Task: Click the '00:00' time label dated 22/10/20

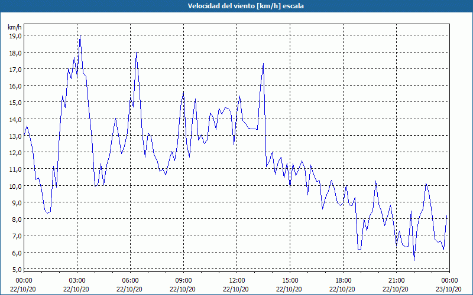Action: click(24, 281)
